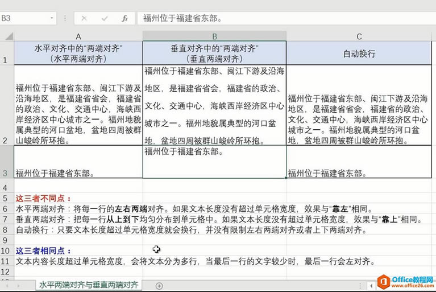Click cell B2 with vertically justified paragraph

[x=214, y=105]
